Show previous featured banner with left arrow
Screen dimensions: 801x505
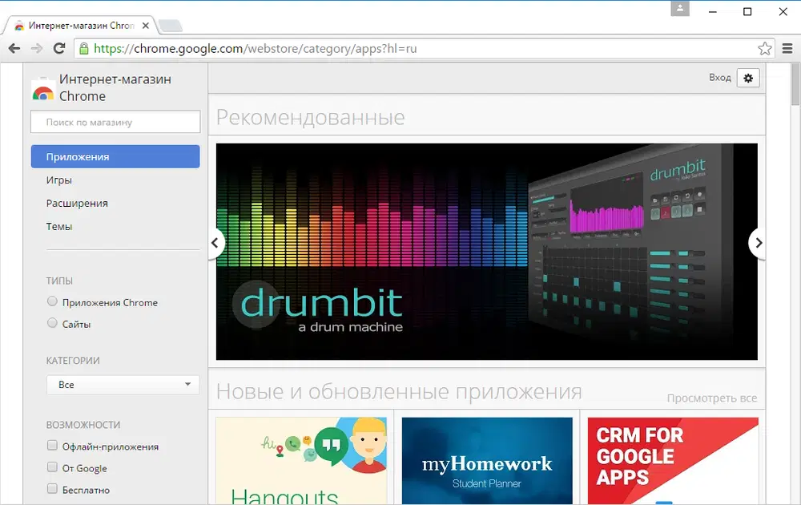click(215, 244)
